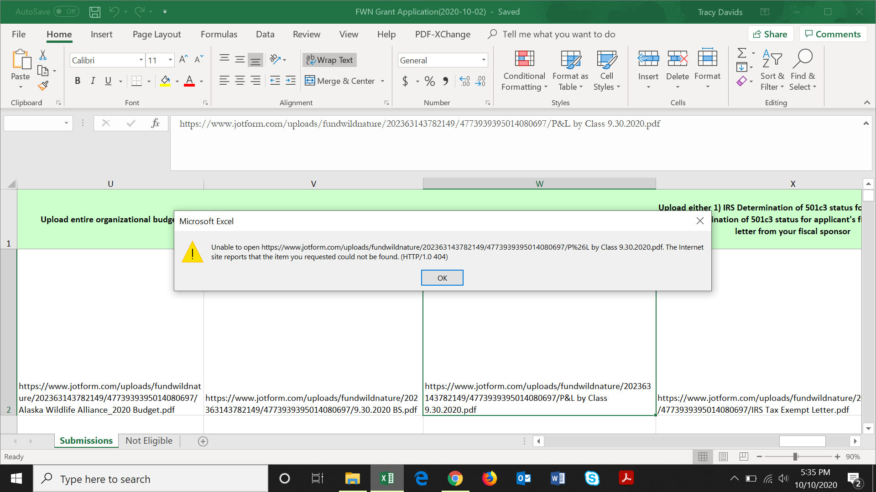Open Conditional Formatting options
Viewport: 876px width, 492px height.
[x=524, y=71]
